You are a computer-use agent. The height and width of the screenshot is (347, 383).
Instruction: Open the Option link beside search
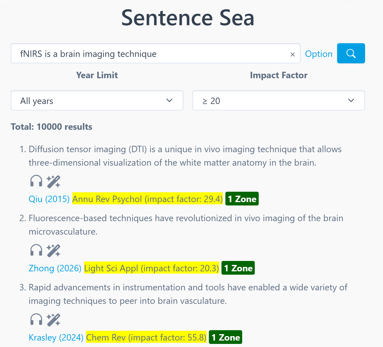pos(319,54)
